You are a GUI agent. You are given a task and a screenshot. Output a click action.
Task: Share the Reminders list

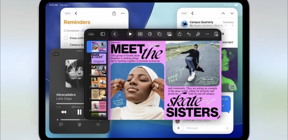pos(114,13)
